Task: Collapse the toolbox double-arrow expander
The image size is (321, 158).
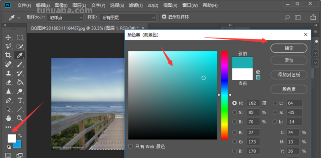Action: click(x=5, y=25)
